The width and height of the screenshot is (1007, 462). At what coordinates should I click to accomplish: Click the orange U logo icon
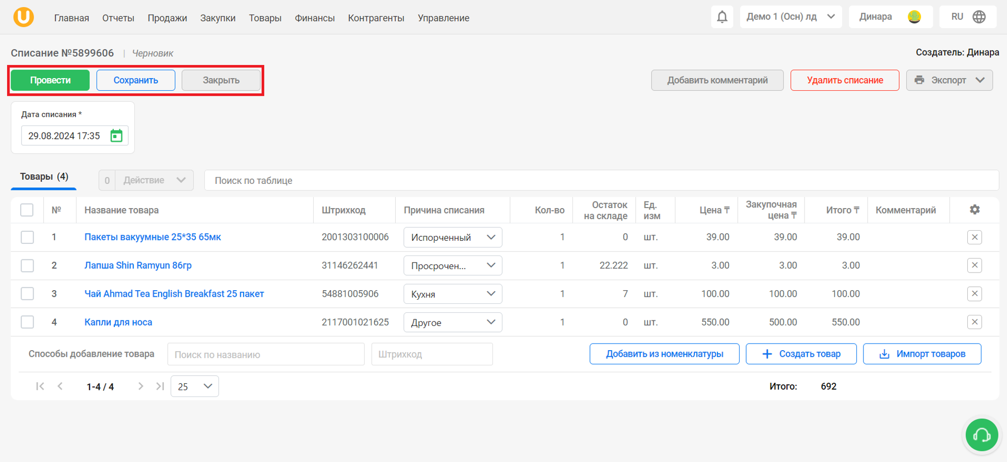tap(23, 17)
